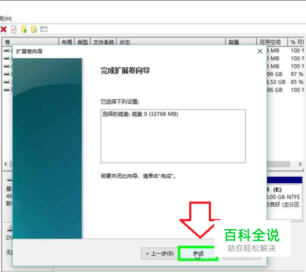This screenshot has height=272, width=306.
Task: Click the red X delete toolbar icon
Action: pyautogui.click(x=4, y=29)
